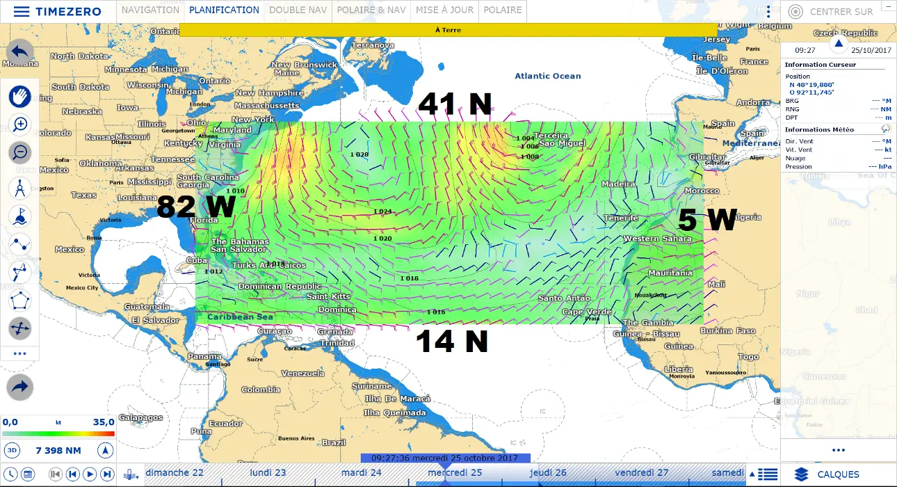Expand the timeline list icon
897x487 pixels.
767,474
